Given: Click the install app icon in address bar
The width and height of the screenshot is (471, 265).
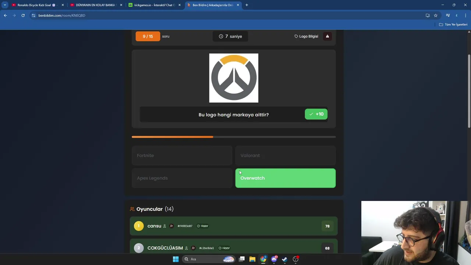Looking at the screenshot, I should (428, 15).
